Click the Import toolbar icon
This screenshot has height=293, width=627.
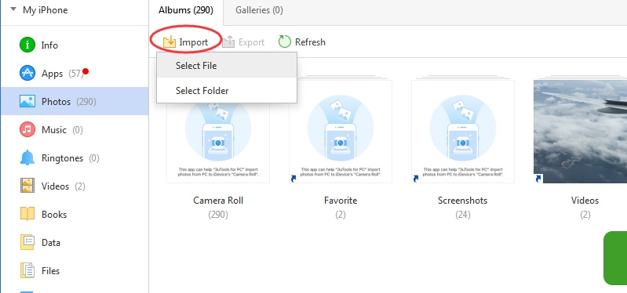point(170,42)
